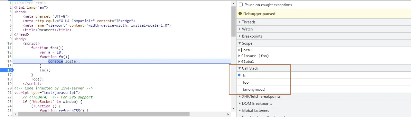Screen dimensions: 411x117
Task: Click the if ('WebSocket' in window) line
Action: pos(53,102)
